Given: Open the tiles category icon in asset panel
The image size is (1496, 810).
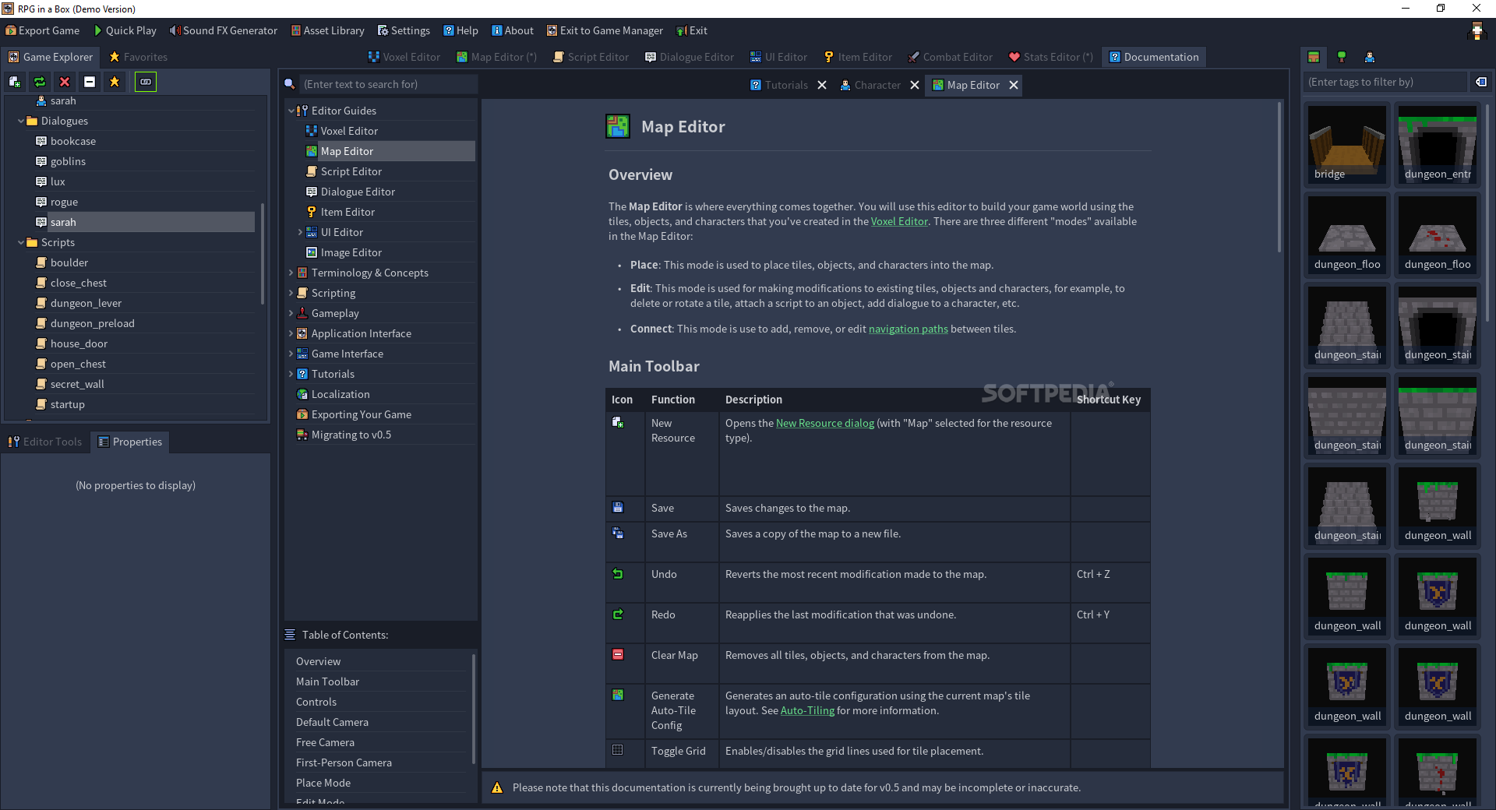Looking at the screenshot, I should [1314, 57].
